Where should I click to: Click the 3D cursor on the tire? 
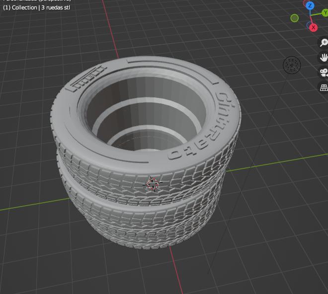coord(153,184)
